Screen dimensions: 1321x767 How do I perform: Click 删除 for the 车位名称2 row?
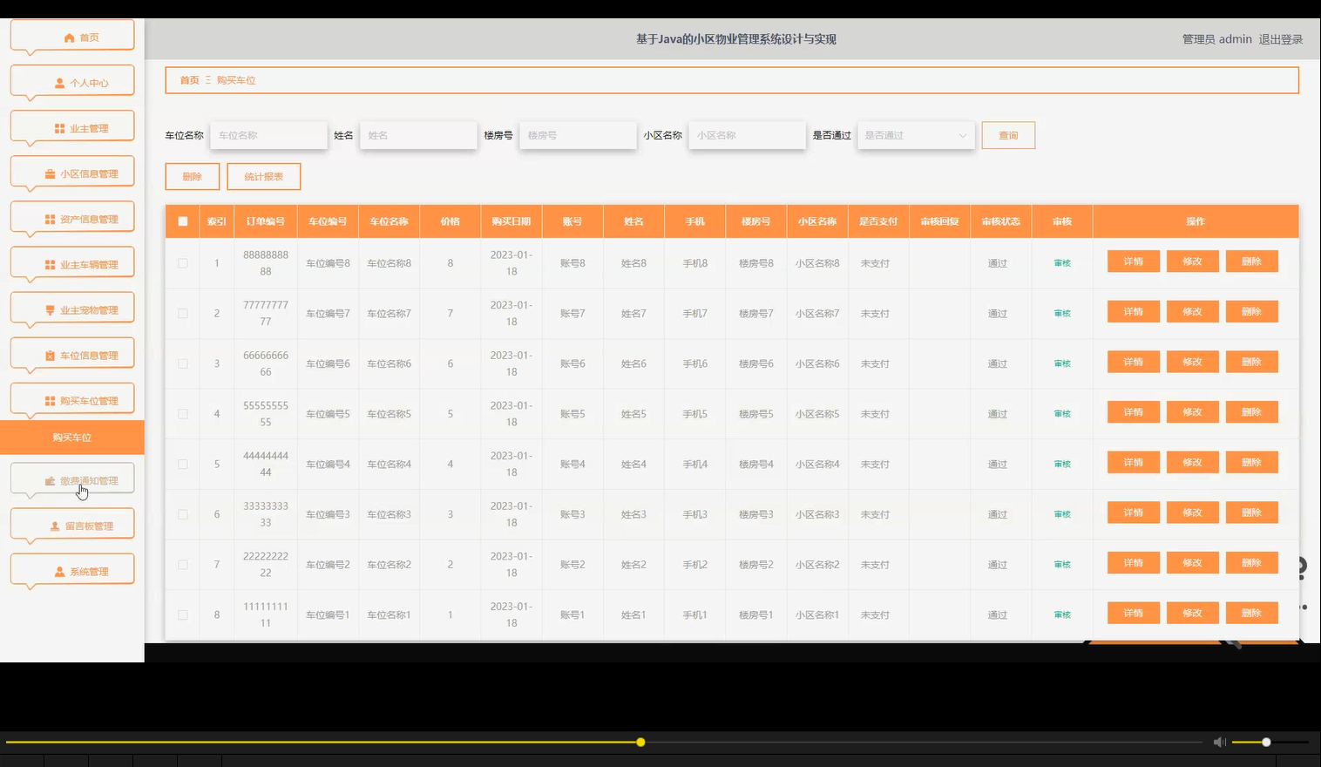(x=1251, y=563)
